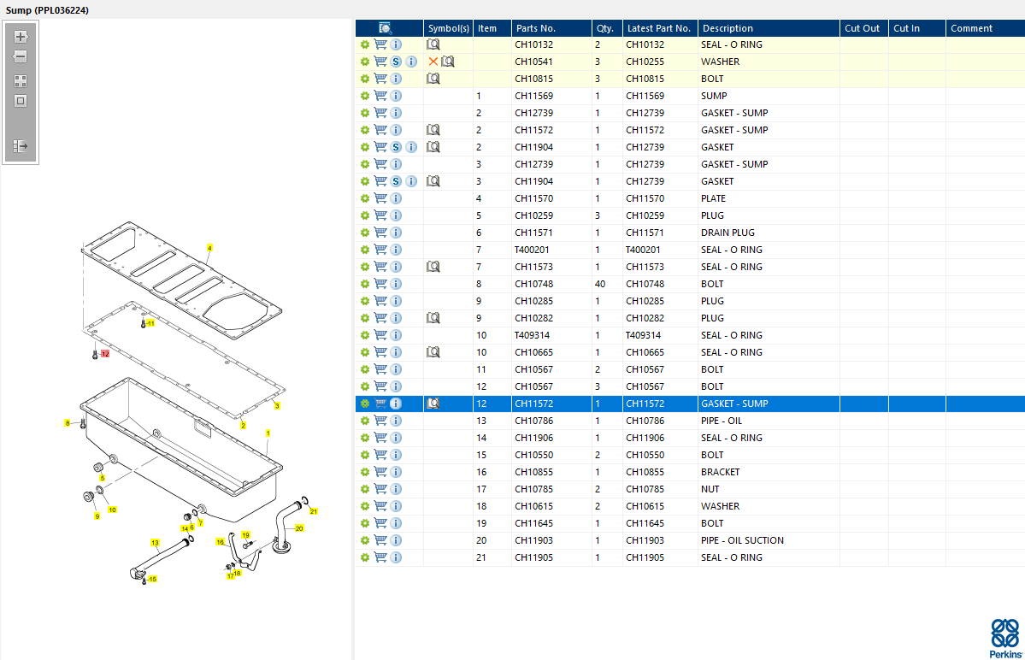Click the four-squares view button in diagram toolbar
Screen dimensions: 1025x660
[x=21, y=81]
